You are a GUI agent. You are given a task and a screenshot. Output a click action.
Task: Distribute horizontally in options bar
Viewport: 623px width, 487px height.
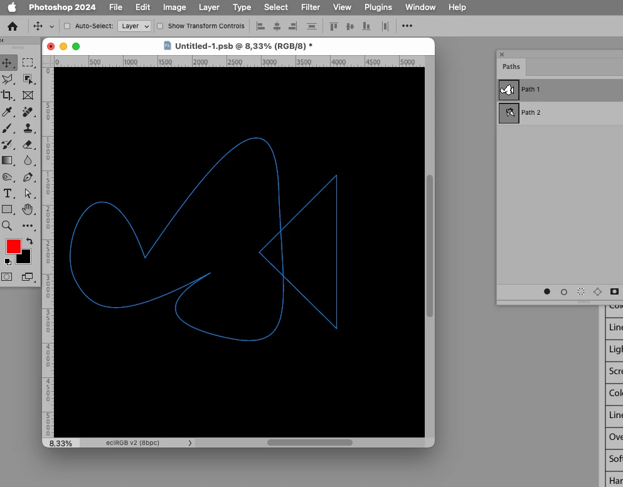click(385, 26)
